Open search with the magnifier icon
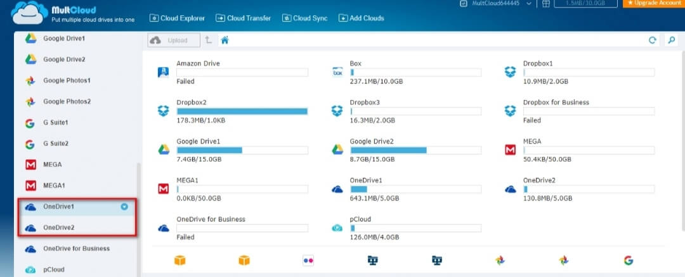This screenshot has height=277, width=685. [671, 40]
